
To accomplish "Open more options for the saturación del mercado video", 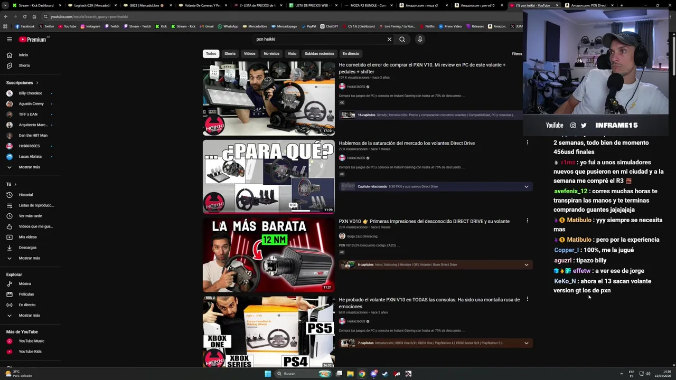I will 527,142.
